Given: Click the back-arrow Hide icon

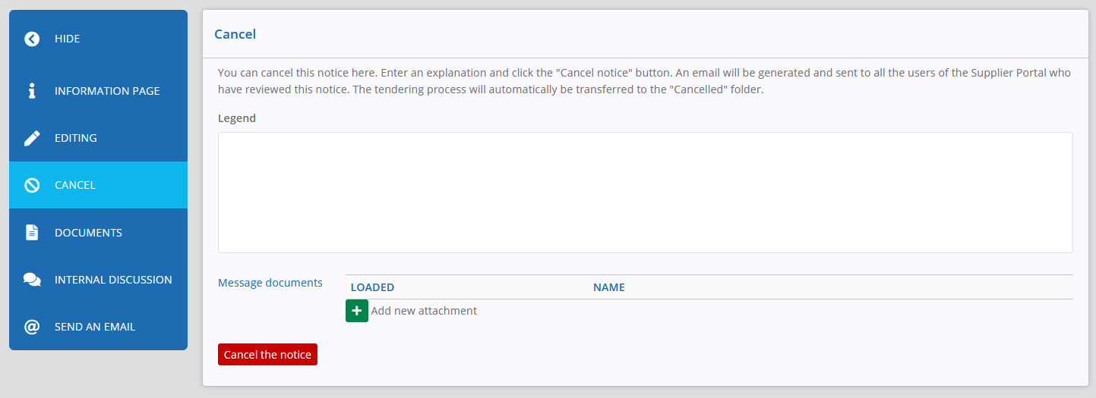Looking at the screenshot, I should coord(32,39).
